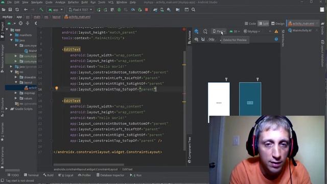
Task: Click the Orientation for Preview icon
Action: (x=205, y=31)
